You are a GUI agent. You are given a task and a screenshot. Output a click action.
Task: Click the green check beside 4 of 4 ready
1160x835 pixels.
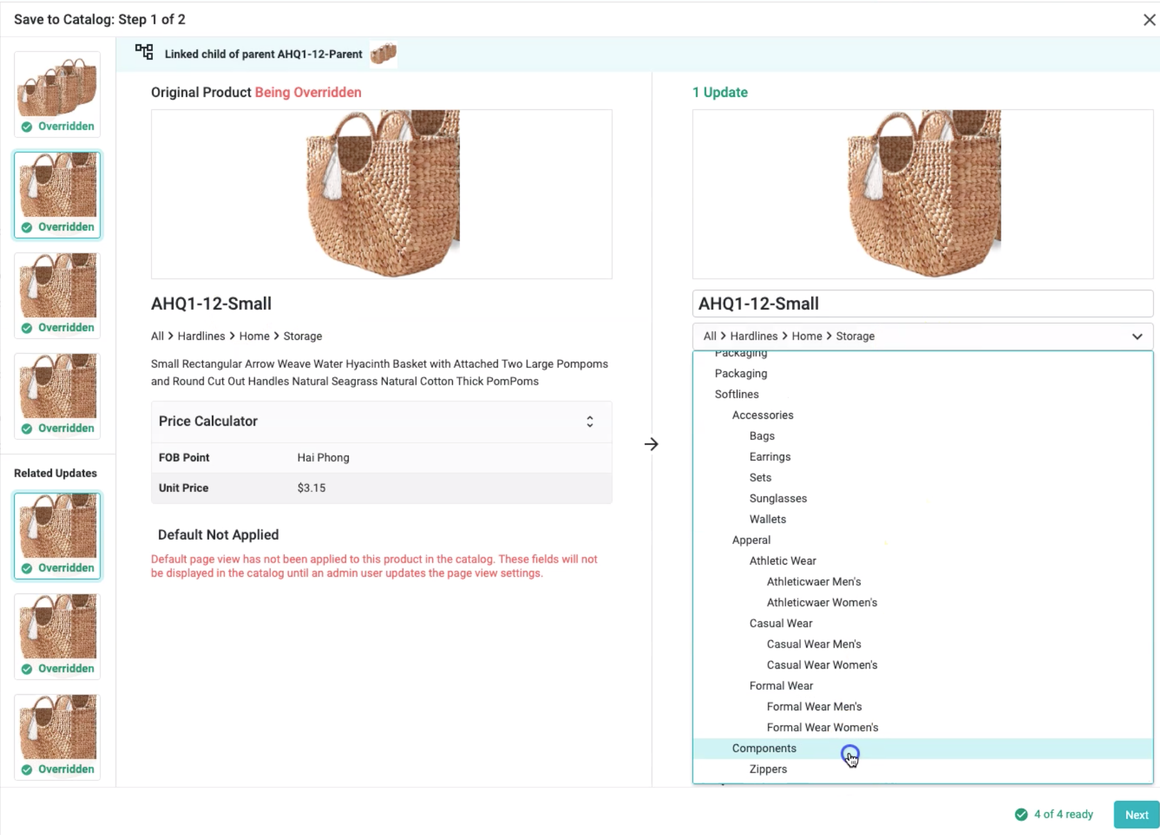click(1021, 814)
